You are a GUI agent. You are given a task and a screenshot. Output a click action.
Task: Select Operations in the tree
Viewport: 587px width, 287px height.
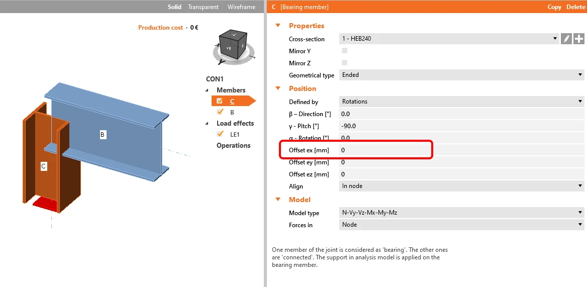coord(234,145)
